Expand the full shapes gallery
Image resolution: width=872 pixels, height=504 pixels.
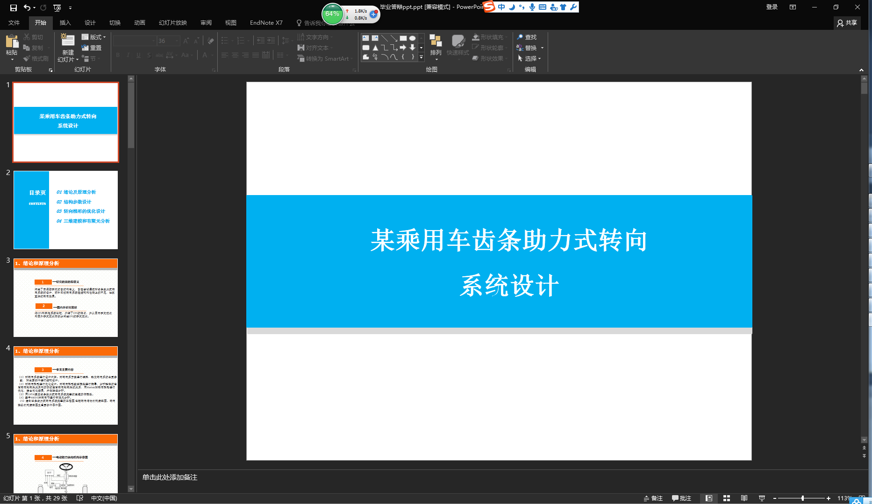pyautogui.click(x=421, y=57)
